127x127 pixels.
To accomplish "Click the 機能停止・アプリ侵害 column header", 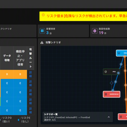I will coord(20,58).
